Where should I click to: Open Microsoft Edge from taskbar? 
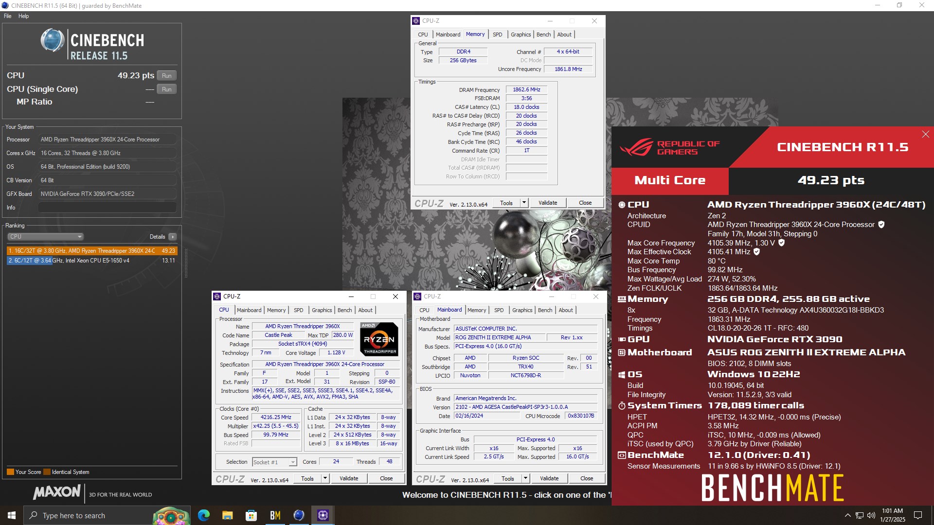coord(203,515)
